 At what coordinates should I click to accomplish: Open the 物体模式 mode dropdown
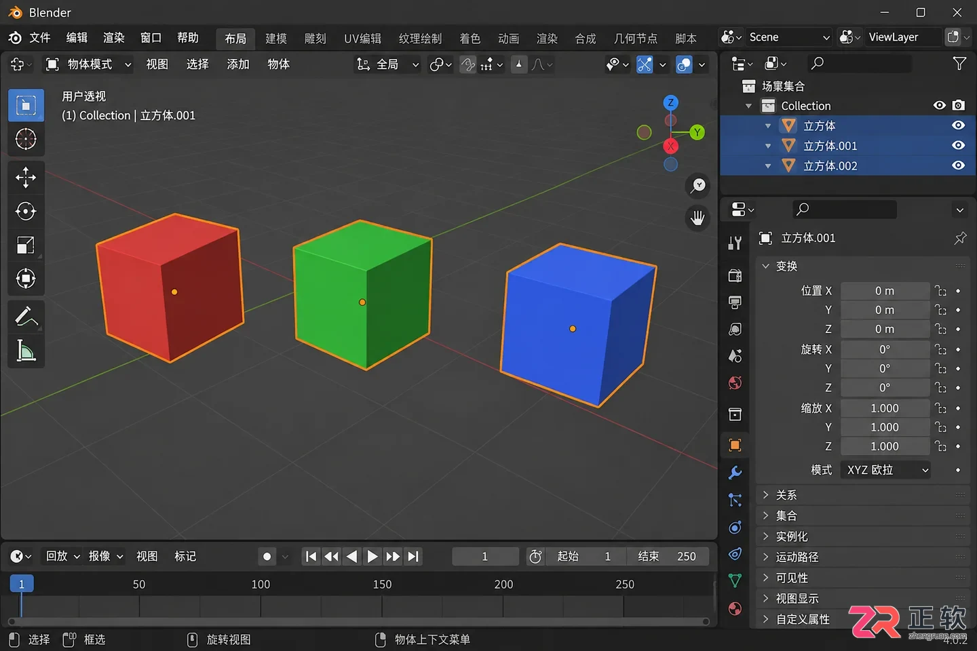point(88,64)
